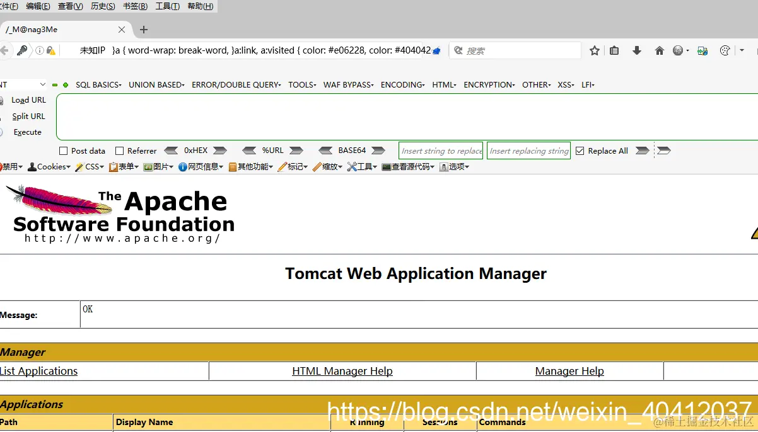Open the 工具(T) menu in menu bar
The width and height of the screenshot is (758, 432).
(168, 6)
